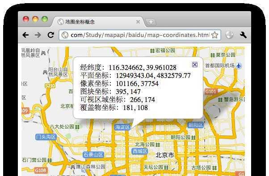This screenshot has height=176, width=269.
Task: Click the yellow minimize window button
Action: pyautogui.click(x=35, y=19)
